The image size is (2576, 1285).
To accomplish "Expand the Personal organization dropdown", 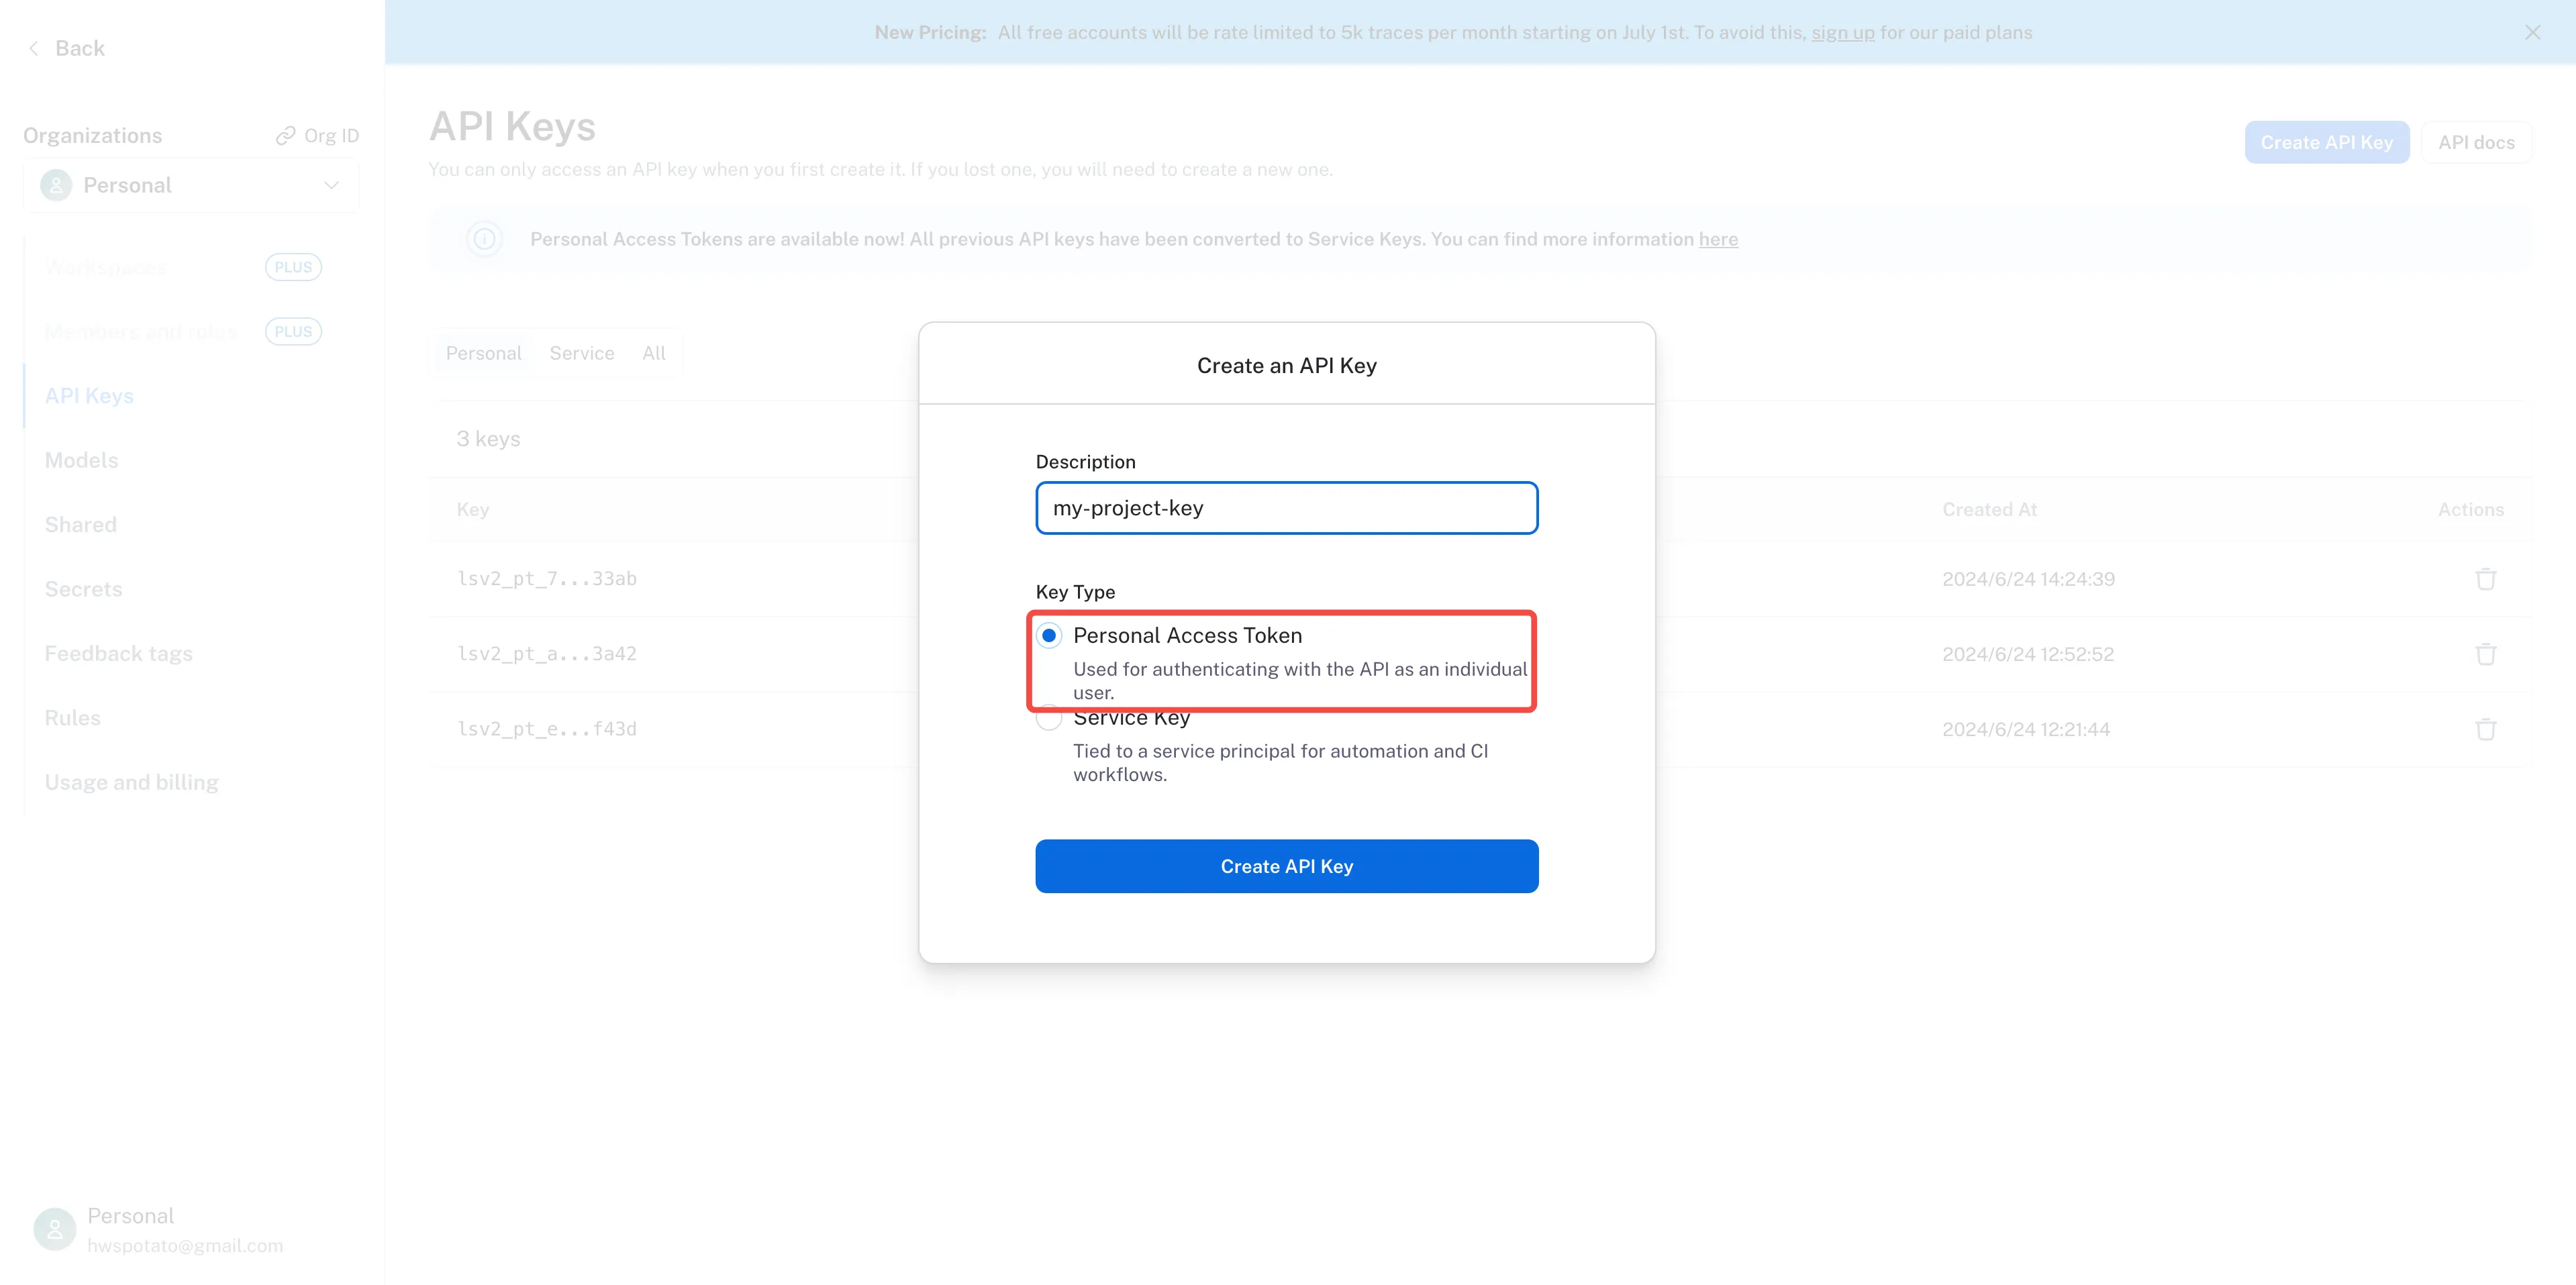I will point(331,185).
